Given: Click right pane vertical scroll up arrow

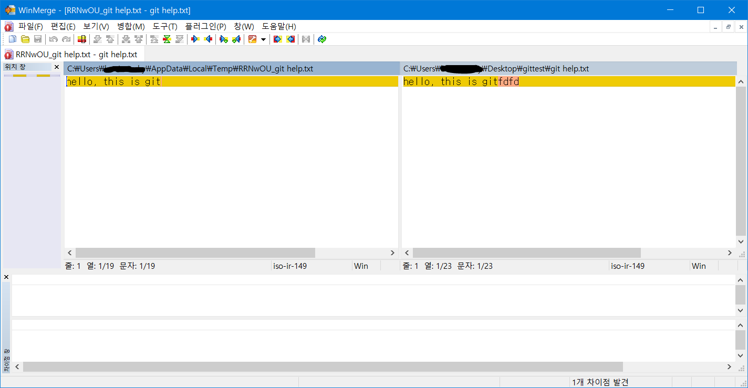Looking at the screenshot, I should coord(741,82).
